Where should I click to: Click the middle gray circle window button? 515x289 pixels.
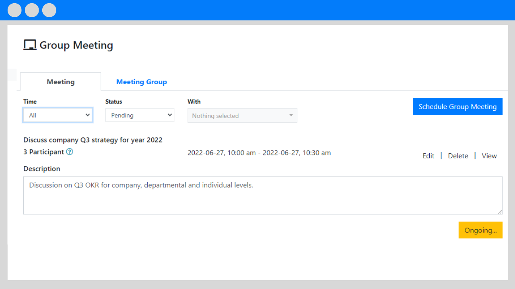[x=32, y=10]
